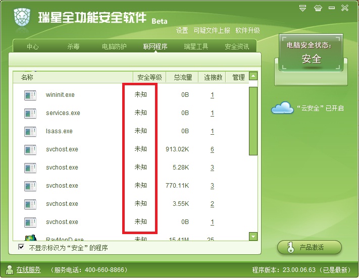The height and width of the screenshot is (278, 359).
Task: Click the 5.28K traffic value
Action: [x=181, y=168]
